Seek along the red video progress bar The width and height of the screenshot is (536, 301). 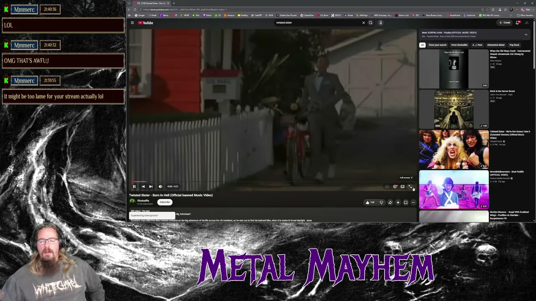(273, 182)
